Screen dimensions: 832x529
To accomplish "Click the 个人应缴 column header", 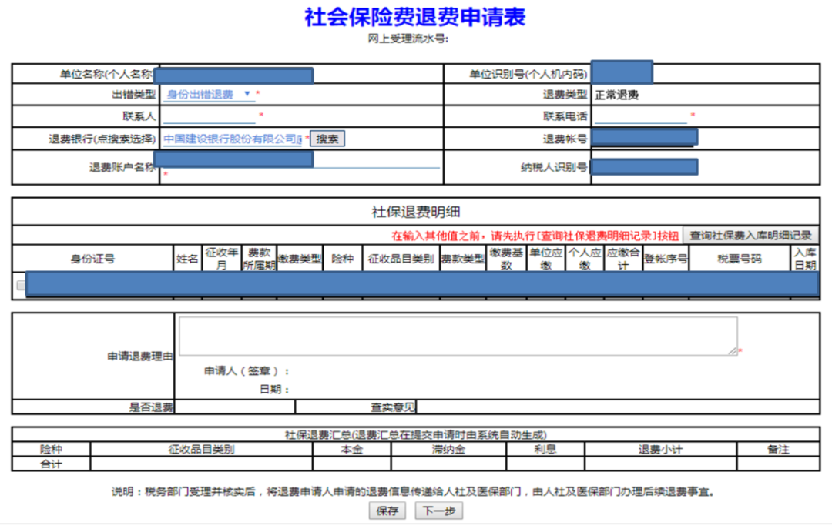I will (585, 259).
